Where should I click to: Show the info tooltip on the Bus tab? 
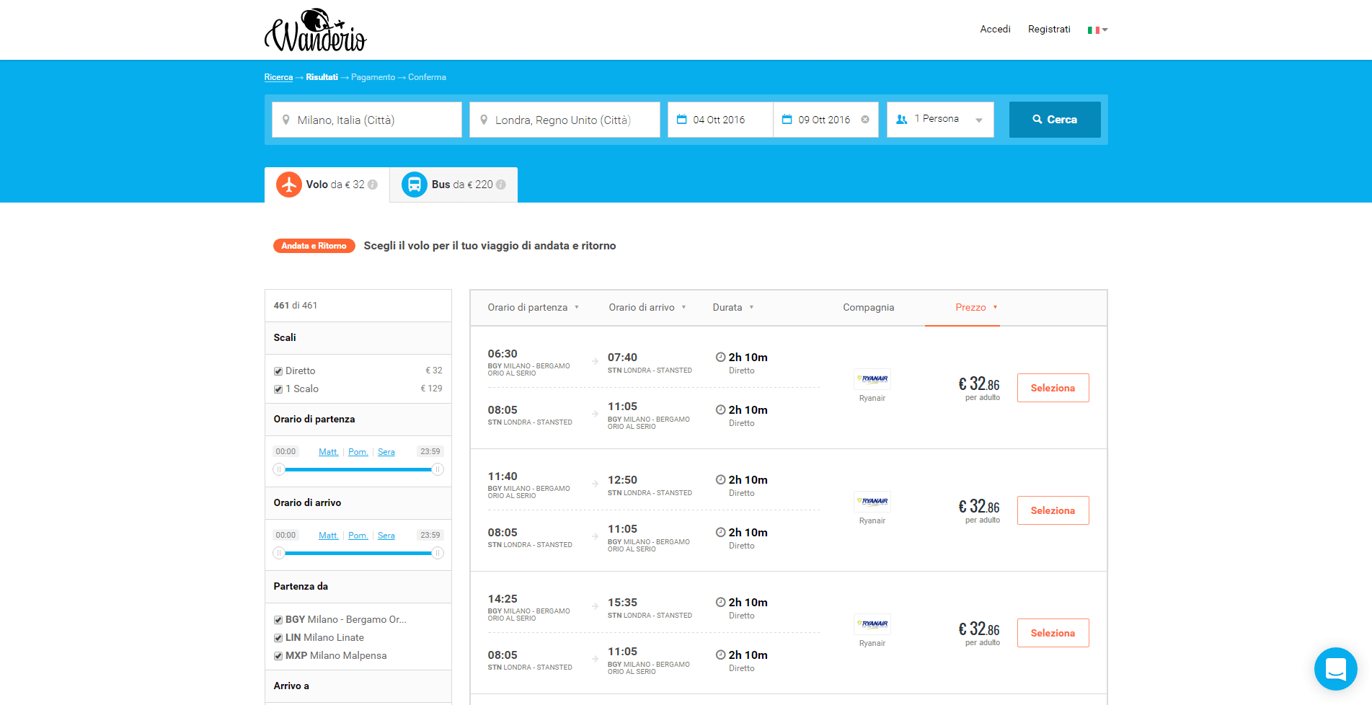(x=501, y=185)
